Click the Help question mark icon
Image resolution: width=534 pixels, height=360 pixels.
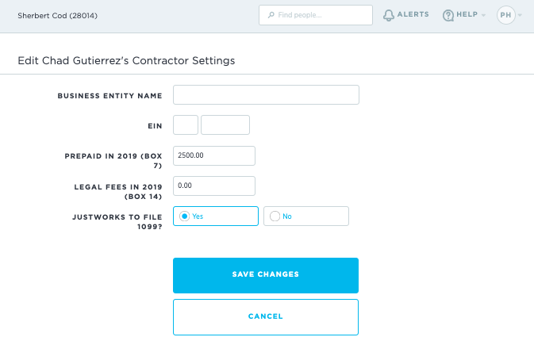click(x=448, y=15)
